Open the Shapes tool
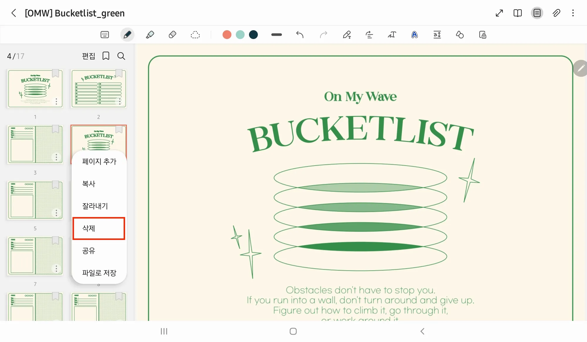587x342 pixels. click(x=460, y=35)
